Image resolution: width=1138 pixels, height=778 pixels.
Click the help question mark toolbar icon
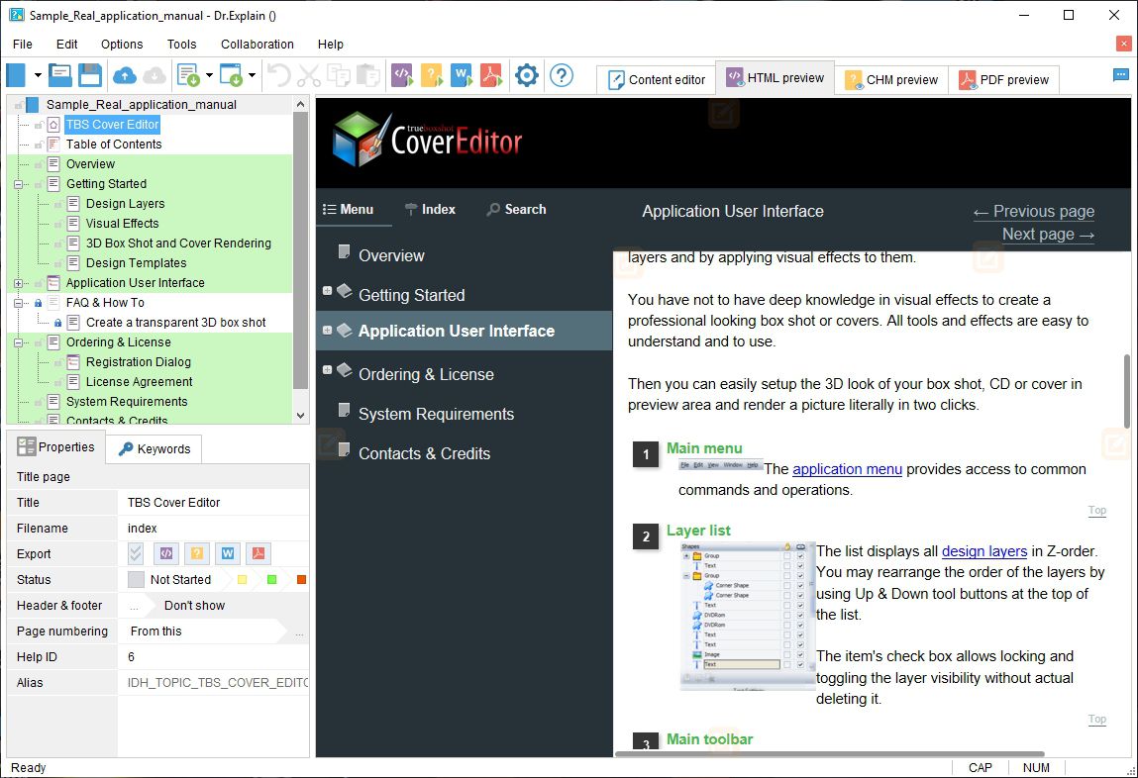click(x=562, y=75)
